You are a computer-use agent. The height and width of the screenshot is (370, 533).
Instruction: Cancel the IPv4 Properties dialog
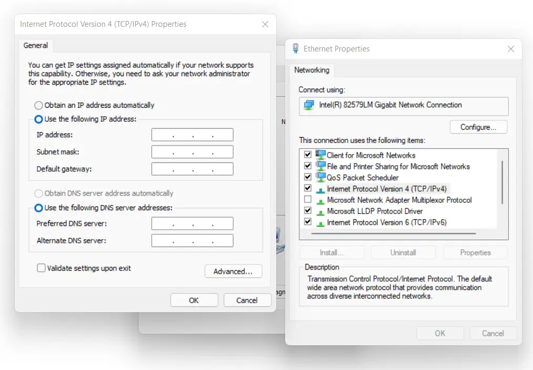coord(247,300)
